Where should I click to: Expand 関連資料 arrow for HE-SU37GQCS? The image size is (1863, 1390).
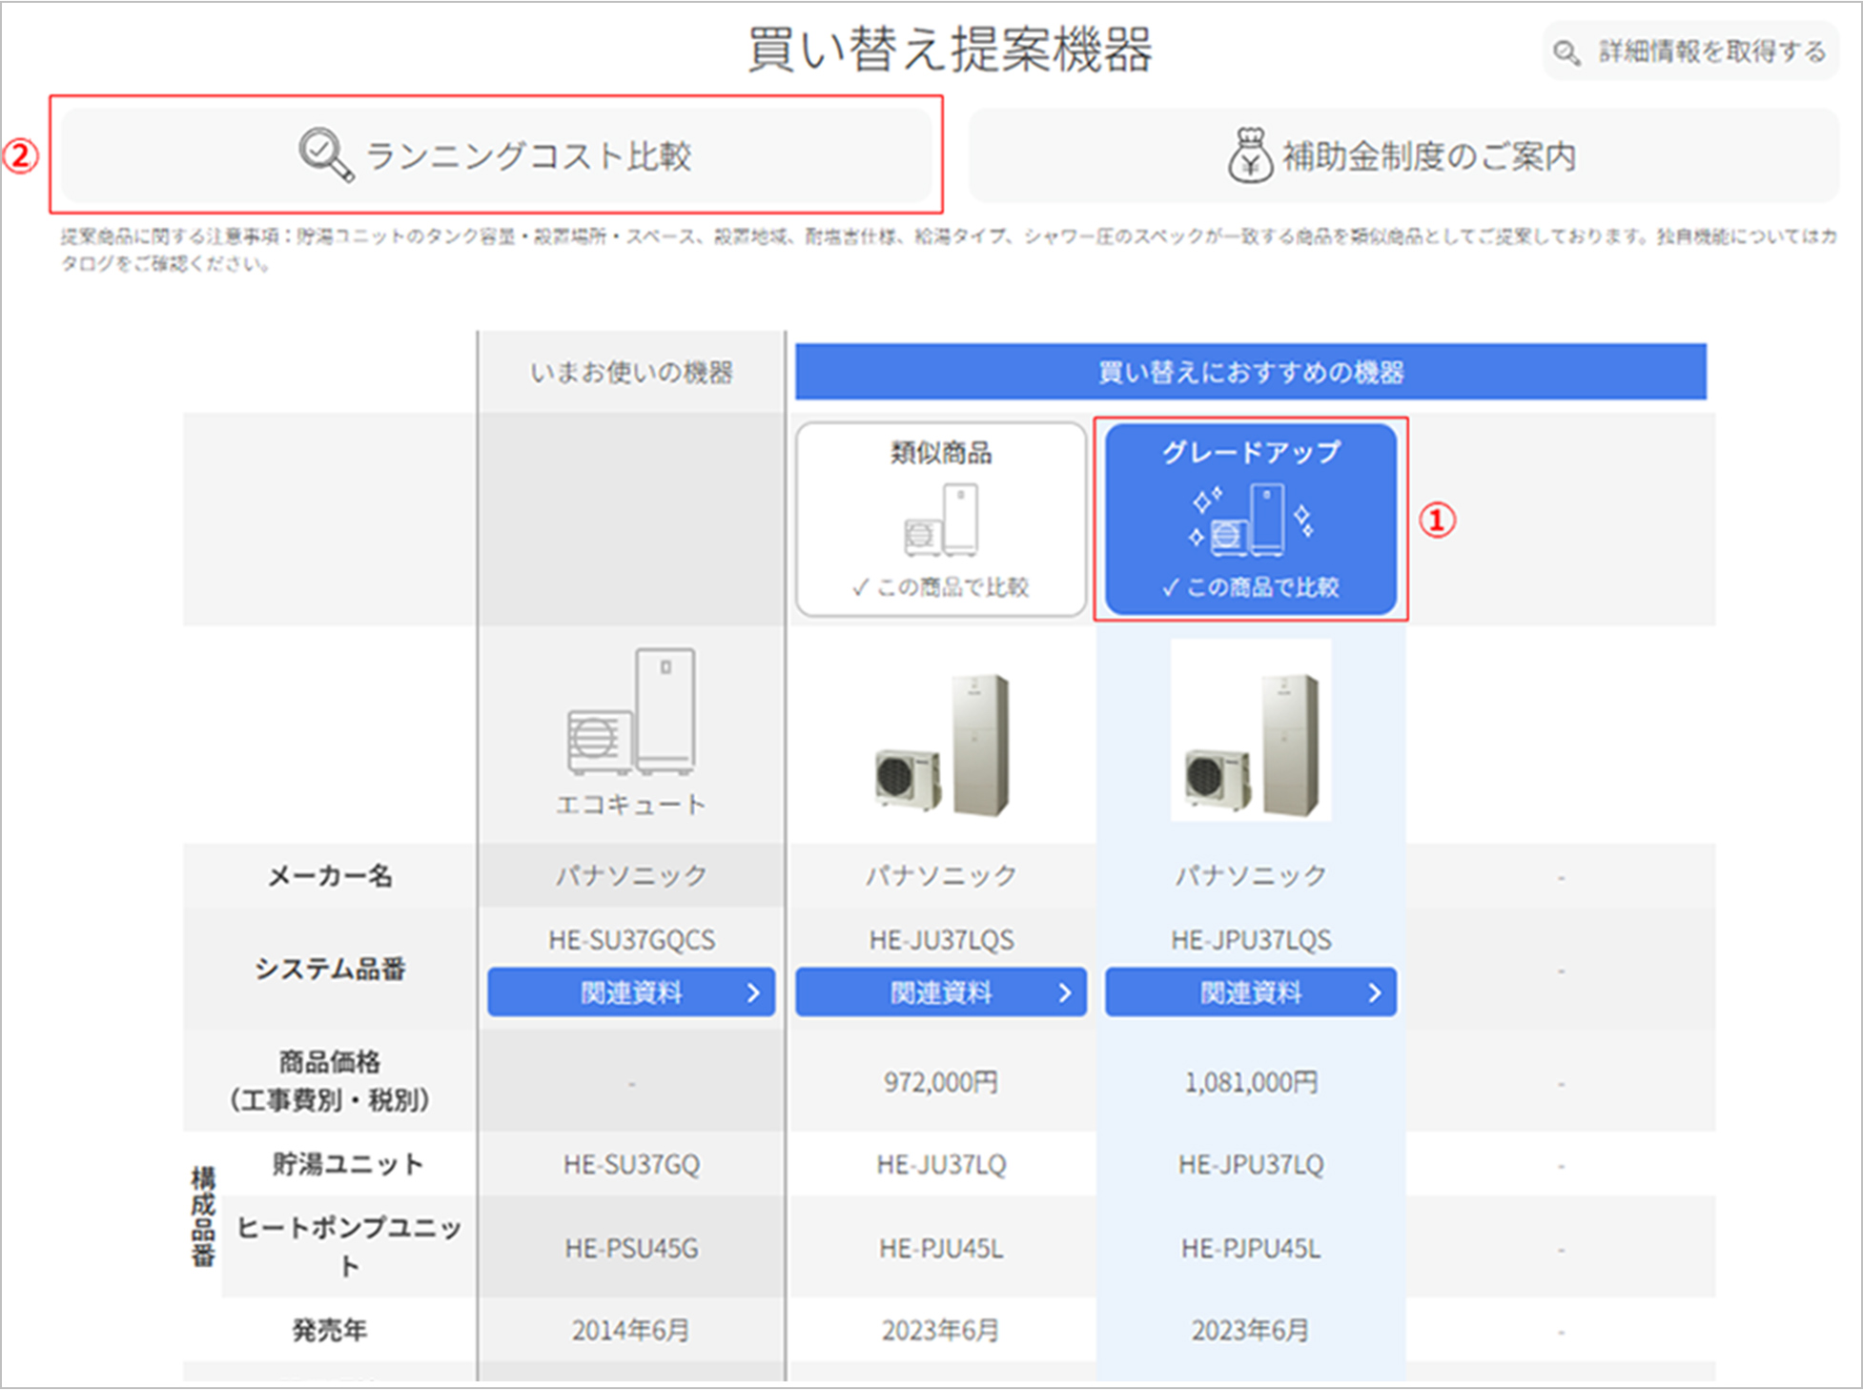(x=753, y=993)
